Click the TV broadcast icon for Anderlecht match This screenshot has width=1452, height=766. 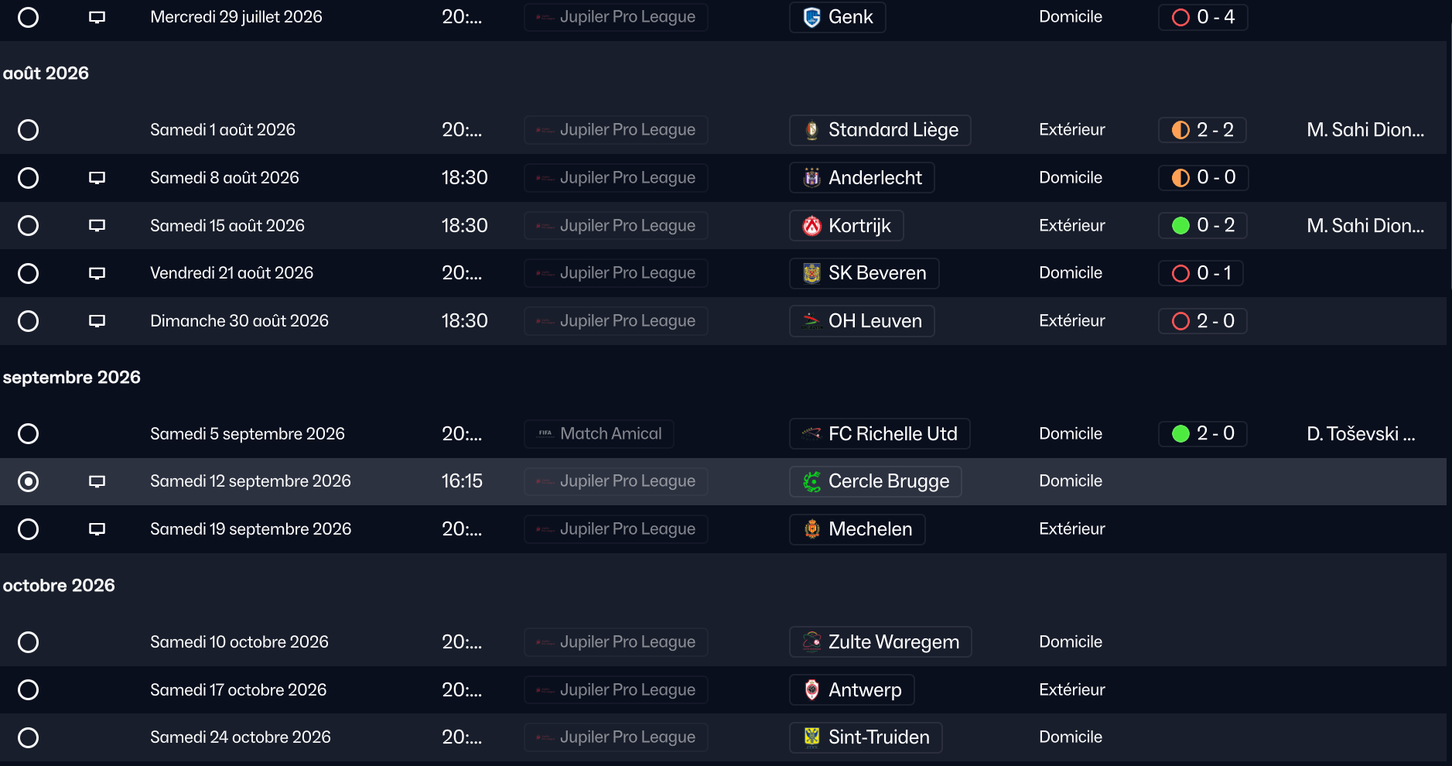(97, 178)
